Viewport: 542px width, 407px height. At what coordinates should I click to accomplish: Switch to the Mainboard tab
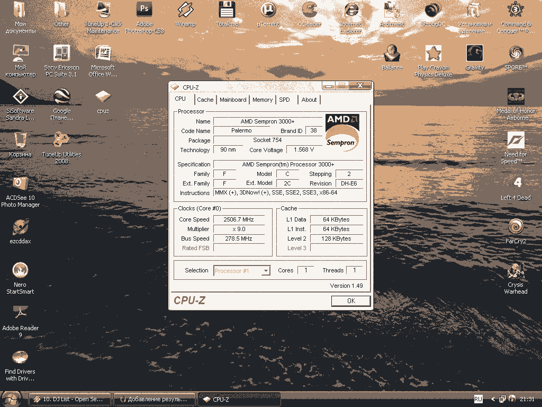233,100
